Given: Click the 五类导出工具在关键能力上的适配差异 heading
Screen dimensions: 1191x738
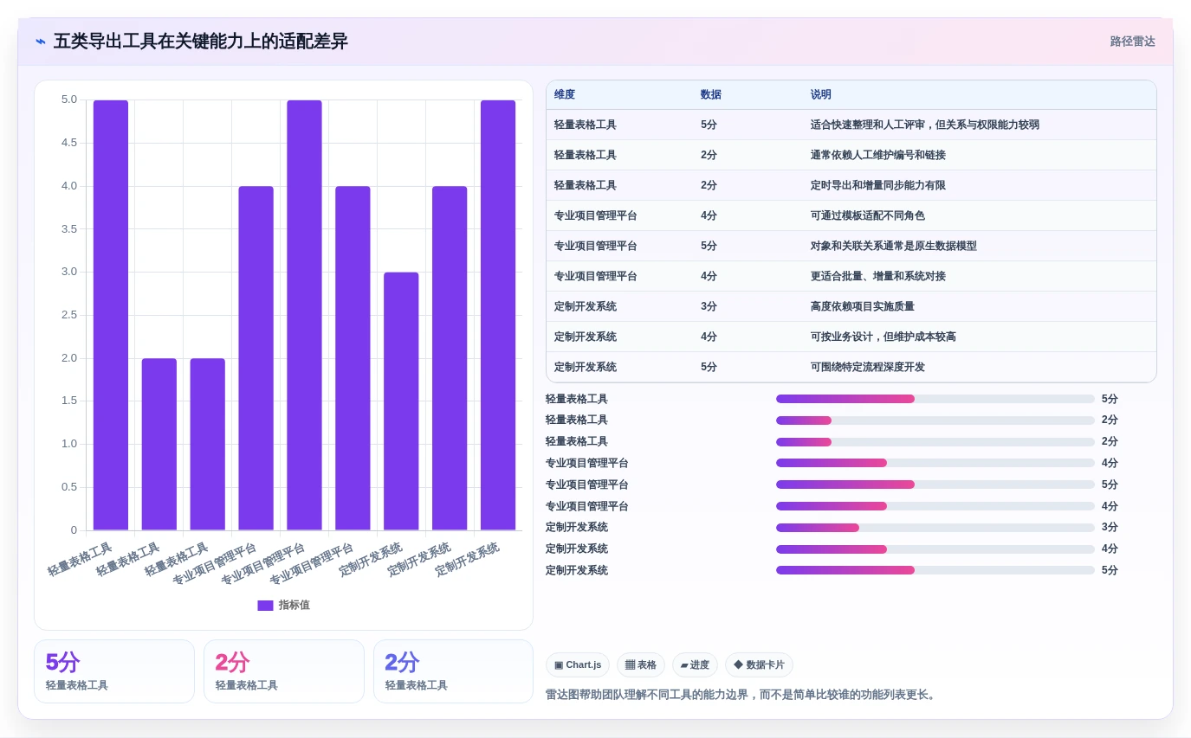Looking at the screenshot, I should pyautogui.click(x=201, y=42).
